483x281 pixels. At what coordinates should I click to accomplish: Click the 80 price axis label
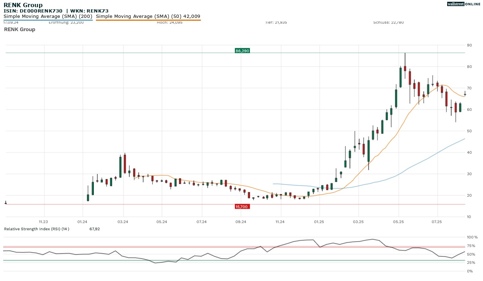[469, 66]
